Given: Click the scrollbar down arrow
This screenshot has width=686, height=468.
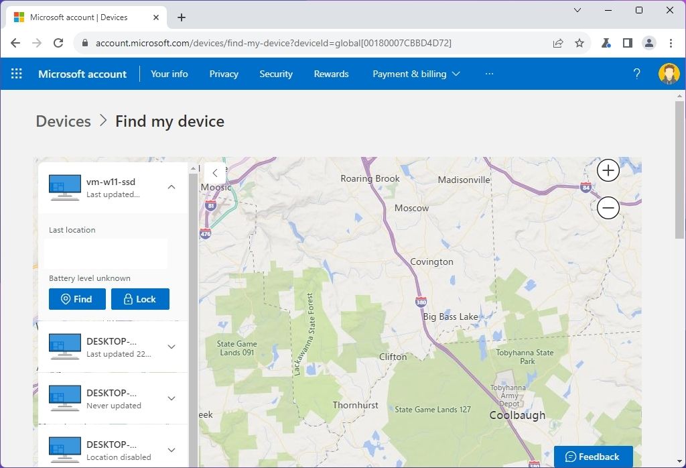Looking at the screenshot, I should point(679,462).
